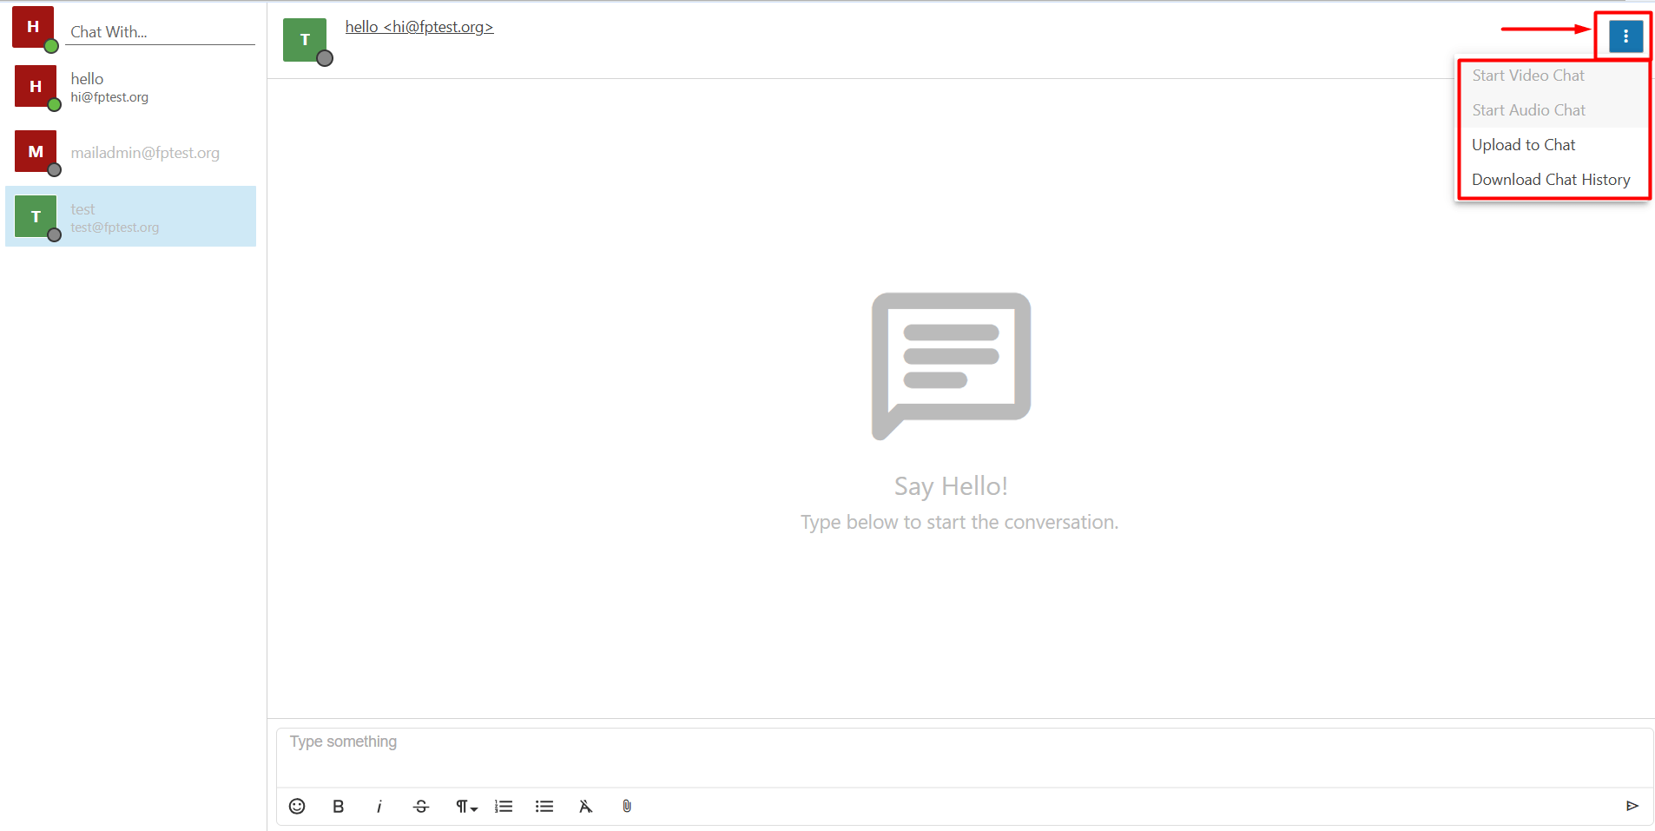Send the message with arrow icon
Image resolution: width=1655 pixels, height=831 pixels.
click(x=1632, y=806)
